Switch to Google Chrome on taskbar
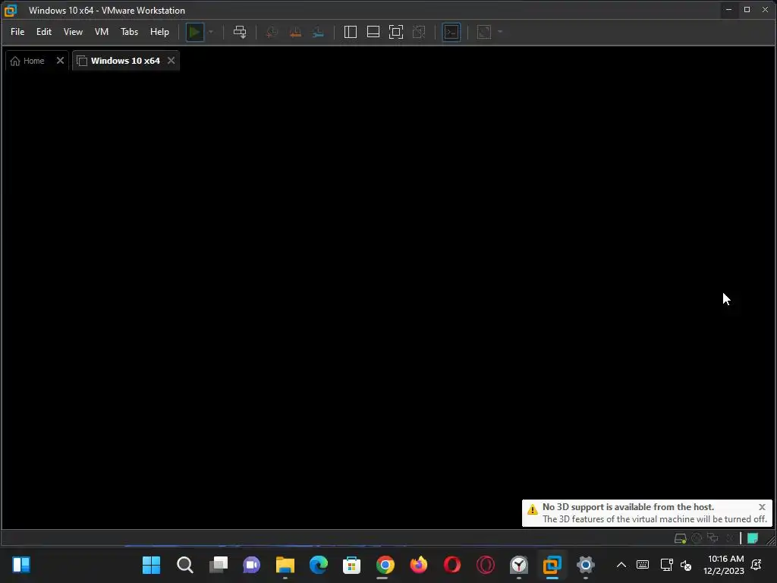Image resolution: width=777 pixels, height=583 pixels. point(385,565)
